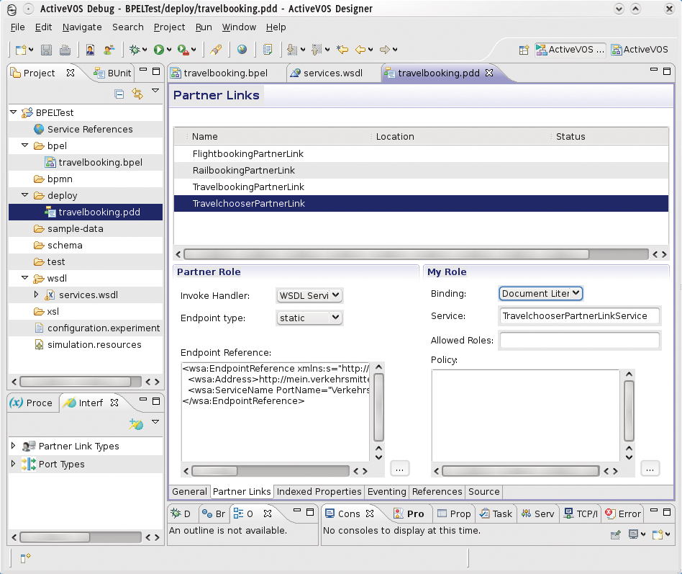Screen dimensions: 682x574
Task: Click the Display Selected Console icon
Action: [x=634, y=534]
